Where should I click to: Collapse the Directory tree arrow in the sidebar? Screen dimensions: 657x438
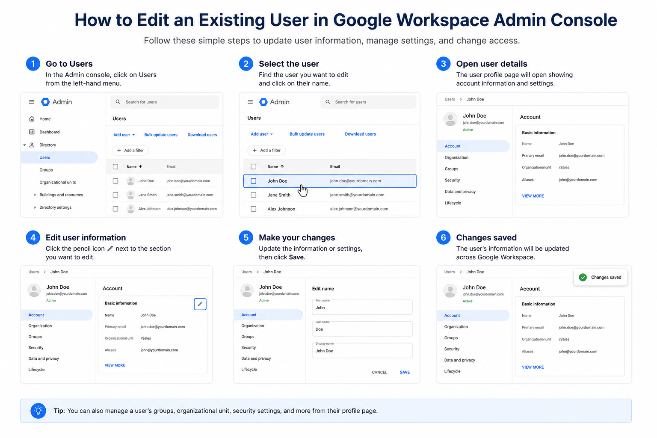24,145
